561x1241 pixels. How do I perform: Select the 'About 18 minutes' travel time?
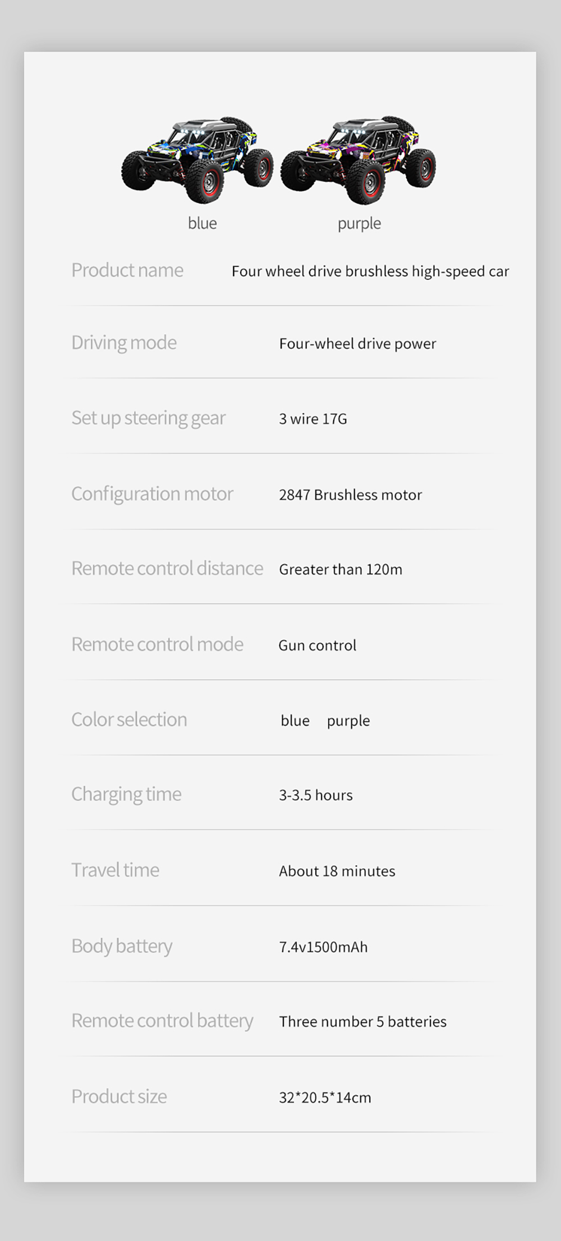(337, 871)
